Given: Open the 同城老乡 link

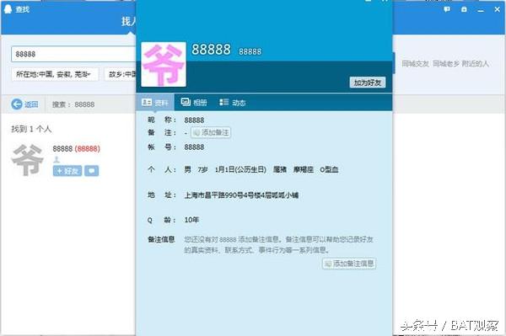Looking at the screenshot, I should [445, 64].
